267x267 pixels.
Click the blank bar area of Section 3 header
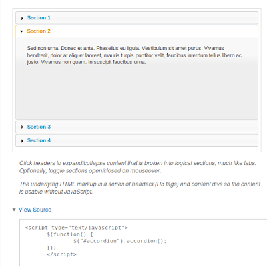point(154,127)
